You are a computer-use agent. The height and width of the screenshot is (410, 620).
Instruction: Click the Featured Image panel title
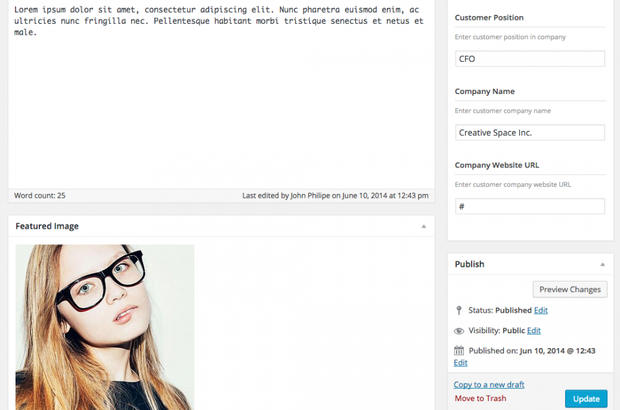tap(47, 226)
